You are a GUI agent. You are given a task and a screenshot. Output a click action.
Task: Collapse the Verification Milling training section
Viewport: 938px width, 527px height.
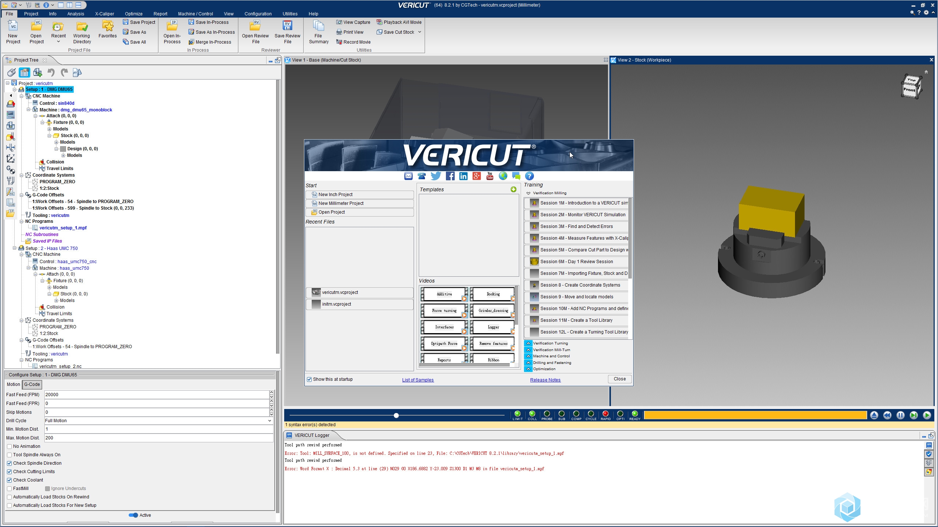click(x=528, y=193)
